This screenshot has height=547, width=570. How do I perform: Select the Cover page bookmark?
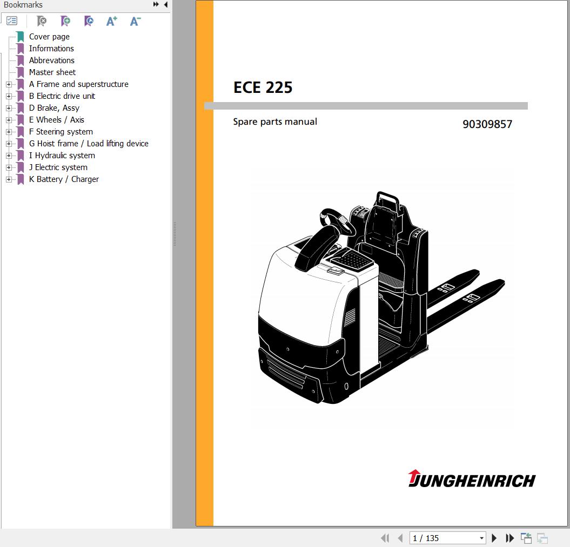pyautogui.click(x=49, y=37)
